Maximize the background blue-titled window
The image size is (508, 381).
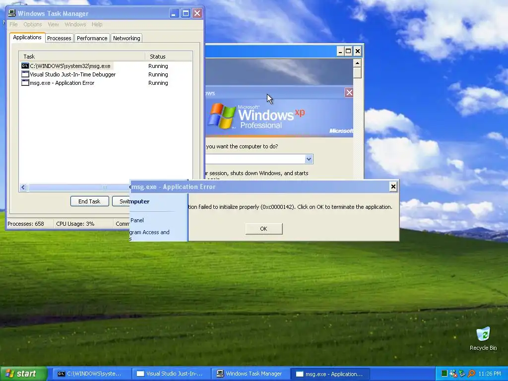pos(348,51)
